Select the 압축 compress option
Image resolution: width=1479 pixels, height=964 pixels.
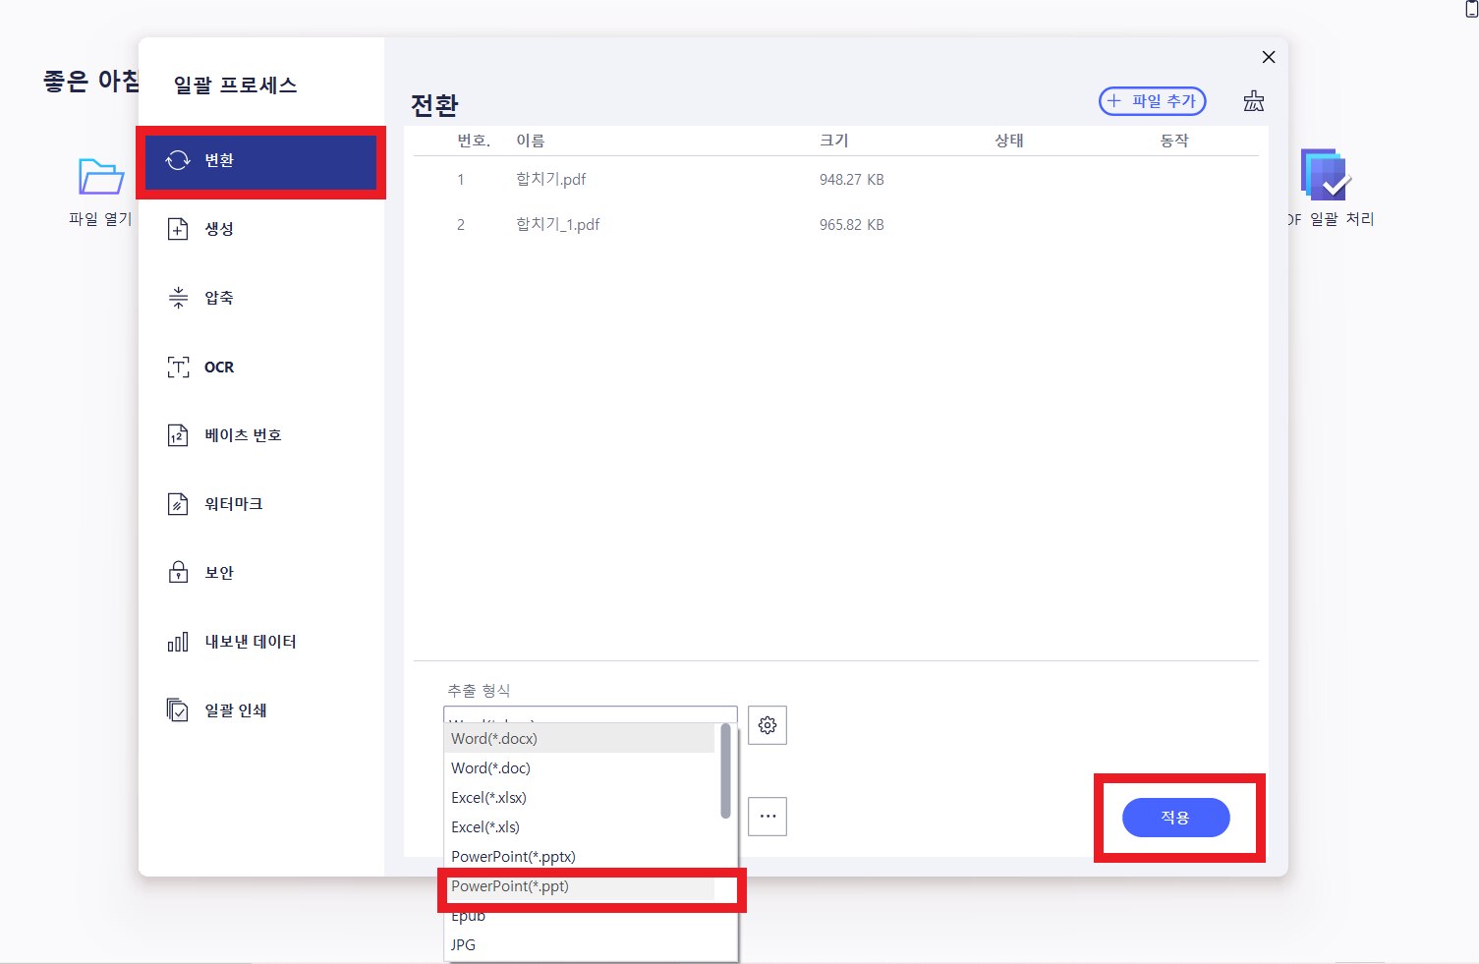tap(218, 298)
